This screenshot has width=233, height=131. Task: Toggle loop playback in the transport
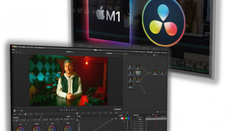coord(76,110)
